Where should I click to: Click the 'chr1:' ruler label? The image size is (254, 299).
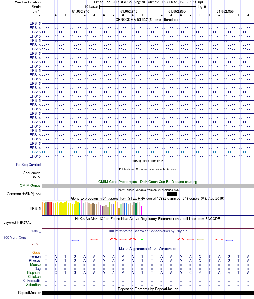37,12
